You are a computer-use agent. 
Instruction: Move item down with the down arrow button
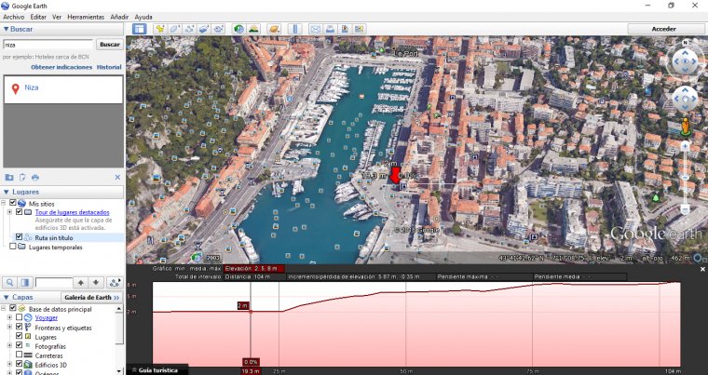pyautogui.click(x=96, y=283)
